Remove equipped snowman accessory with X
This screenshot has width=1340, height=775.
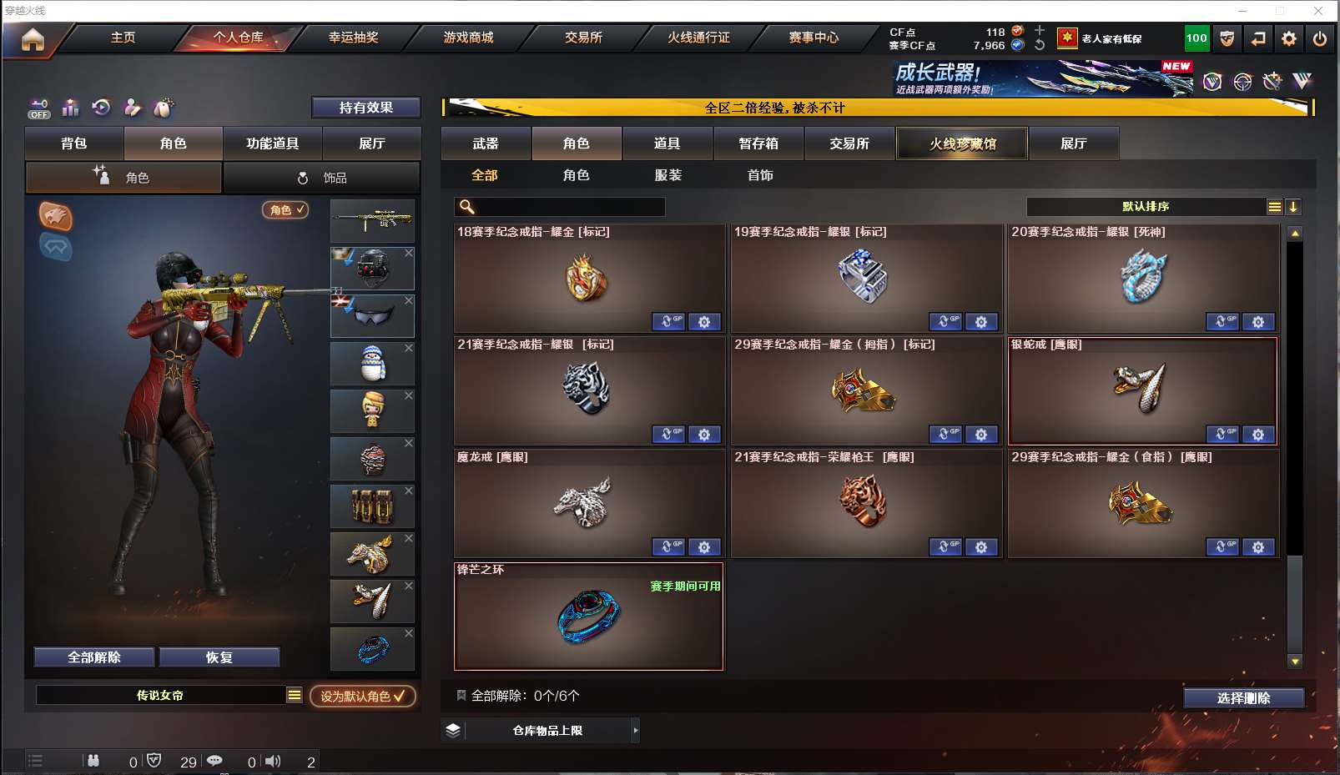tap(409, 348)
